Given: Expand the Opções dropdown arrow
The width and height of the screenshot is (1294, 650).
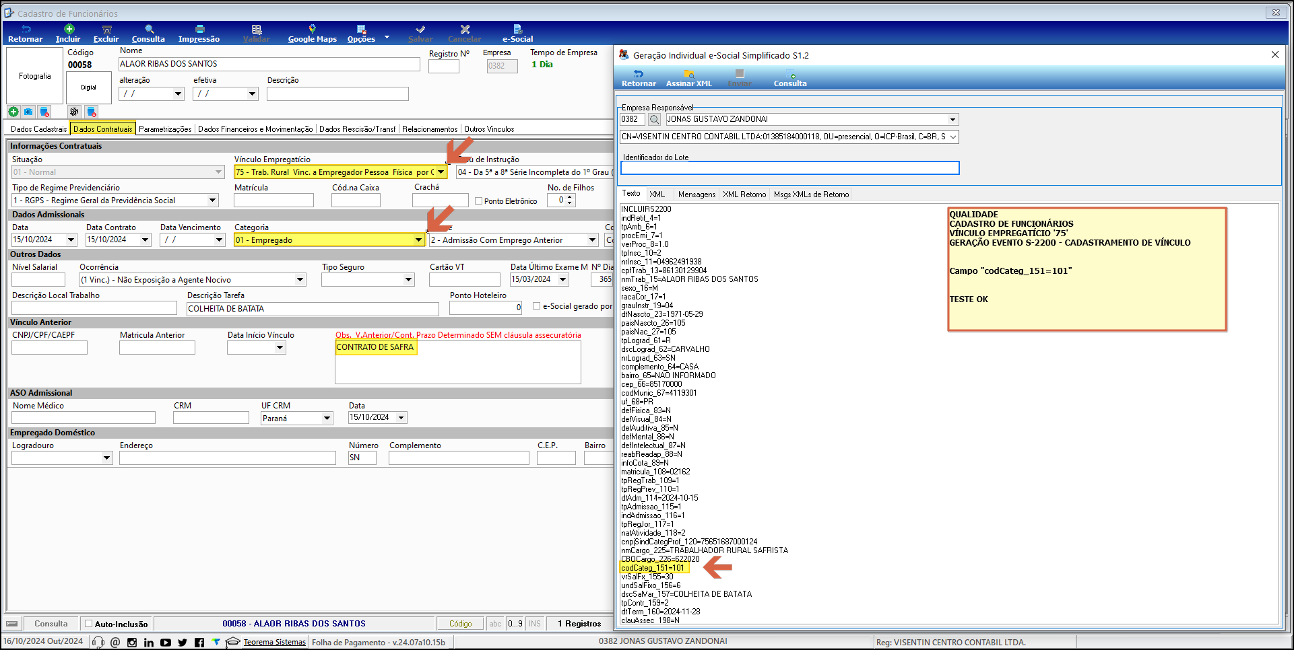Looking at the screenshot, I should (387, 38).
